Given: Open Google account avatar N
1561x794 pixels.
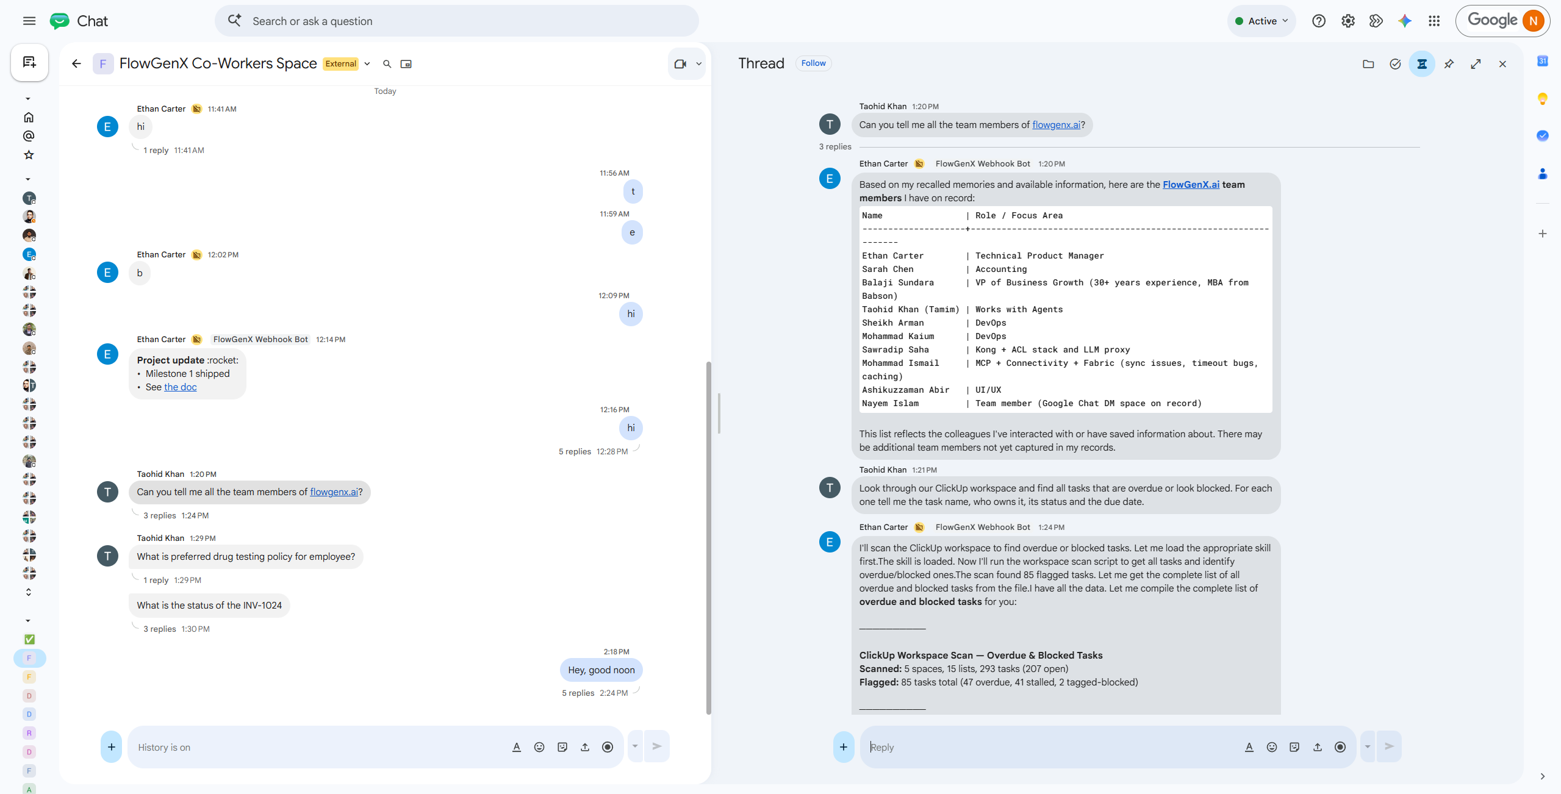Looking at the screenshot, I should 1533,21.
